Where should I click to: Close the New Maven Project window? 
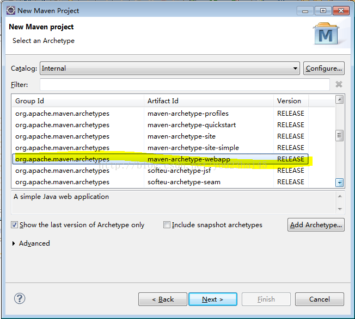341,11
